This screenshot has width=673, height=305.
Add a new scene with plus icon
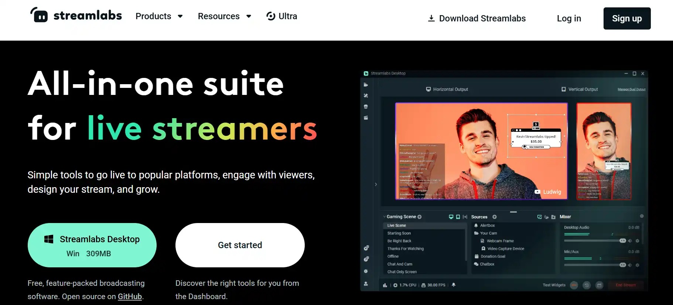click(x=420, y=217)
